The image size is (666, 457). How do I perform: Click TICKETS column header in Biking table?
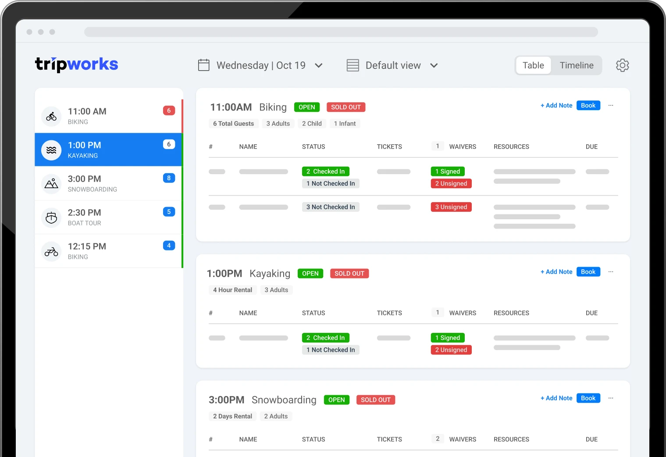[389, 146]
